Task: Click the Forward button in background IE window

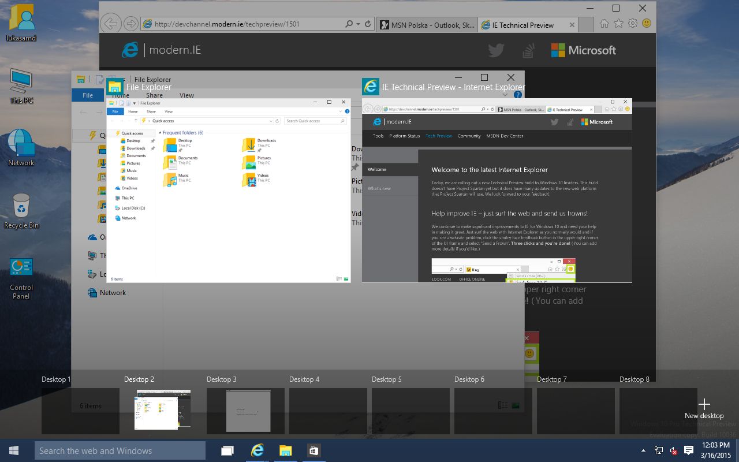Action: [x=131, y=24]
